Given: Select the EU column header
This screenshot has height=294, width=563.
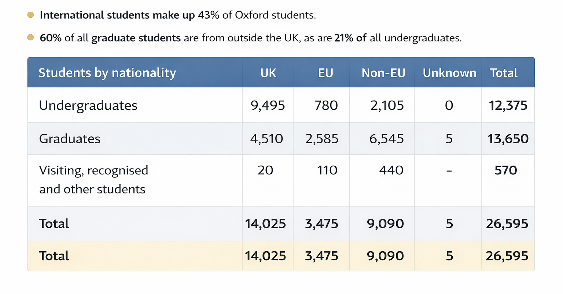Looking at the screenshot, I should tap(325, 73).
